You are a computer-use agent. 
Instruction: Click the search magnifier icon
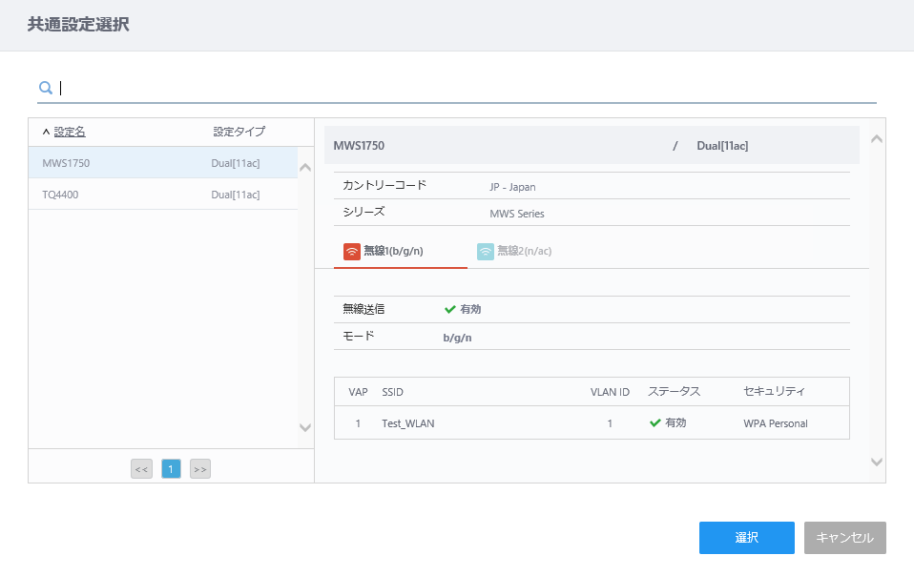tap(46, 88)
